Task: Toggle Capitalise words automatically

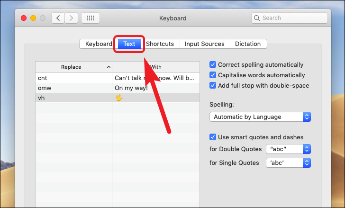Action: tap(213, 75)
